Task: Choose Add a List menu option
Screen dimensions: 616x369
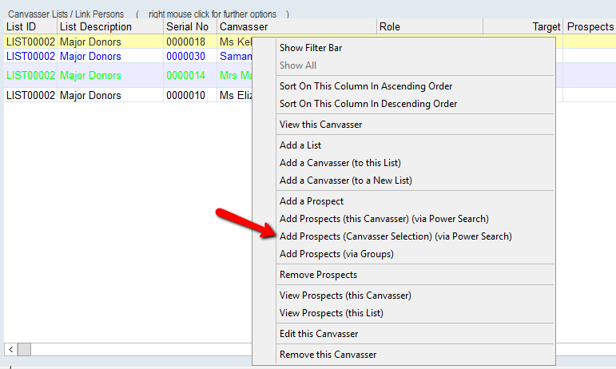Action: (300, 145)
